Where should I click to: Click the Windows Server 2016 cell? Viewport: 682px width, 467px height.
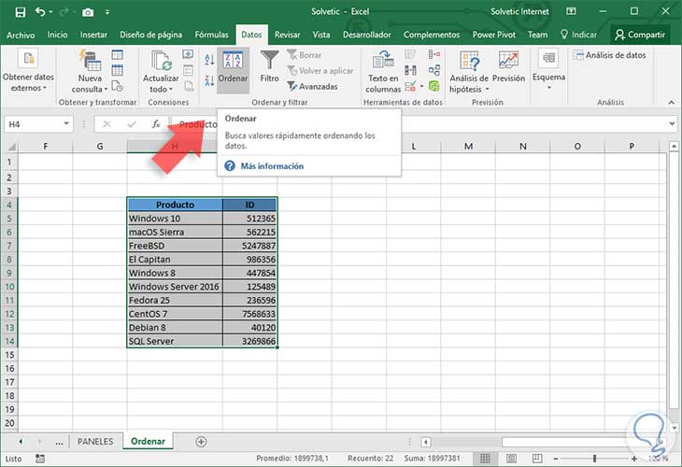(x=175, y=287)
